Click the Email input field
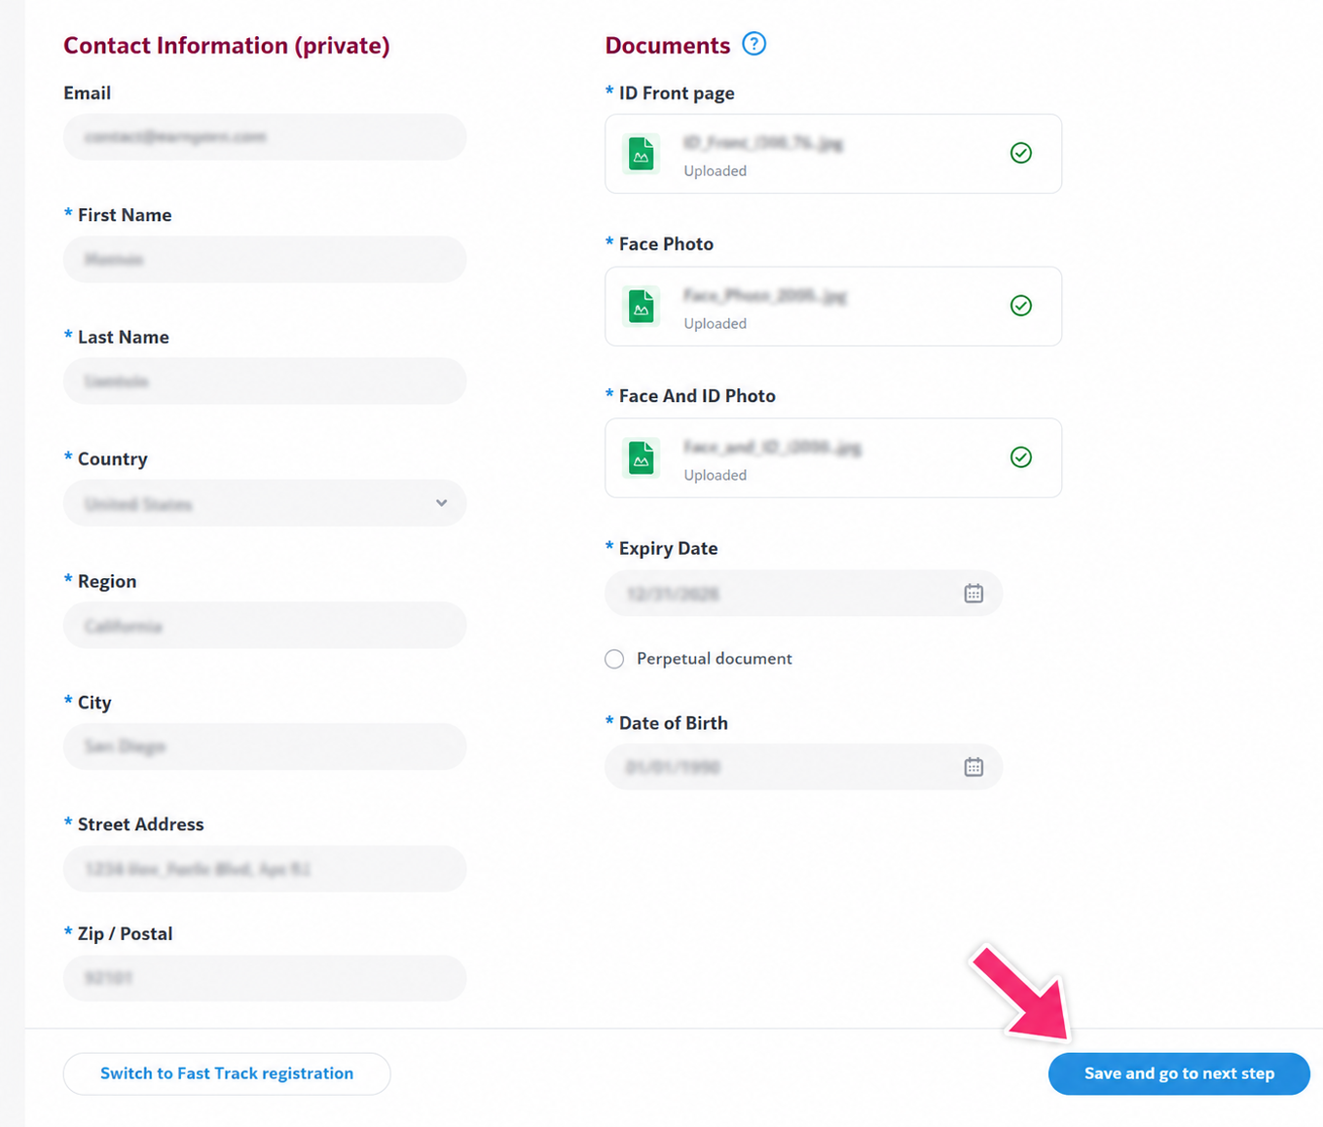This screenshot has width=1323, height=1127. (x=265, y=137)
